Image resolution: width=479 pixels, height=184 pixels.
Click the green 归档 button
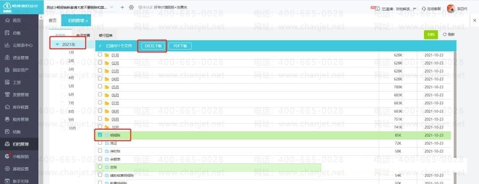[x=431, y=35]
